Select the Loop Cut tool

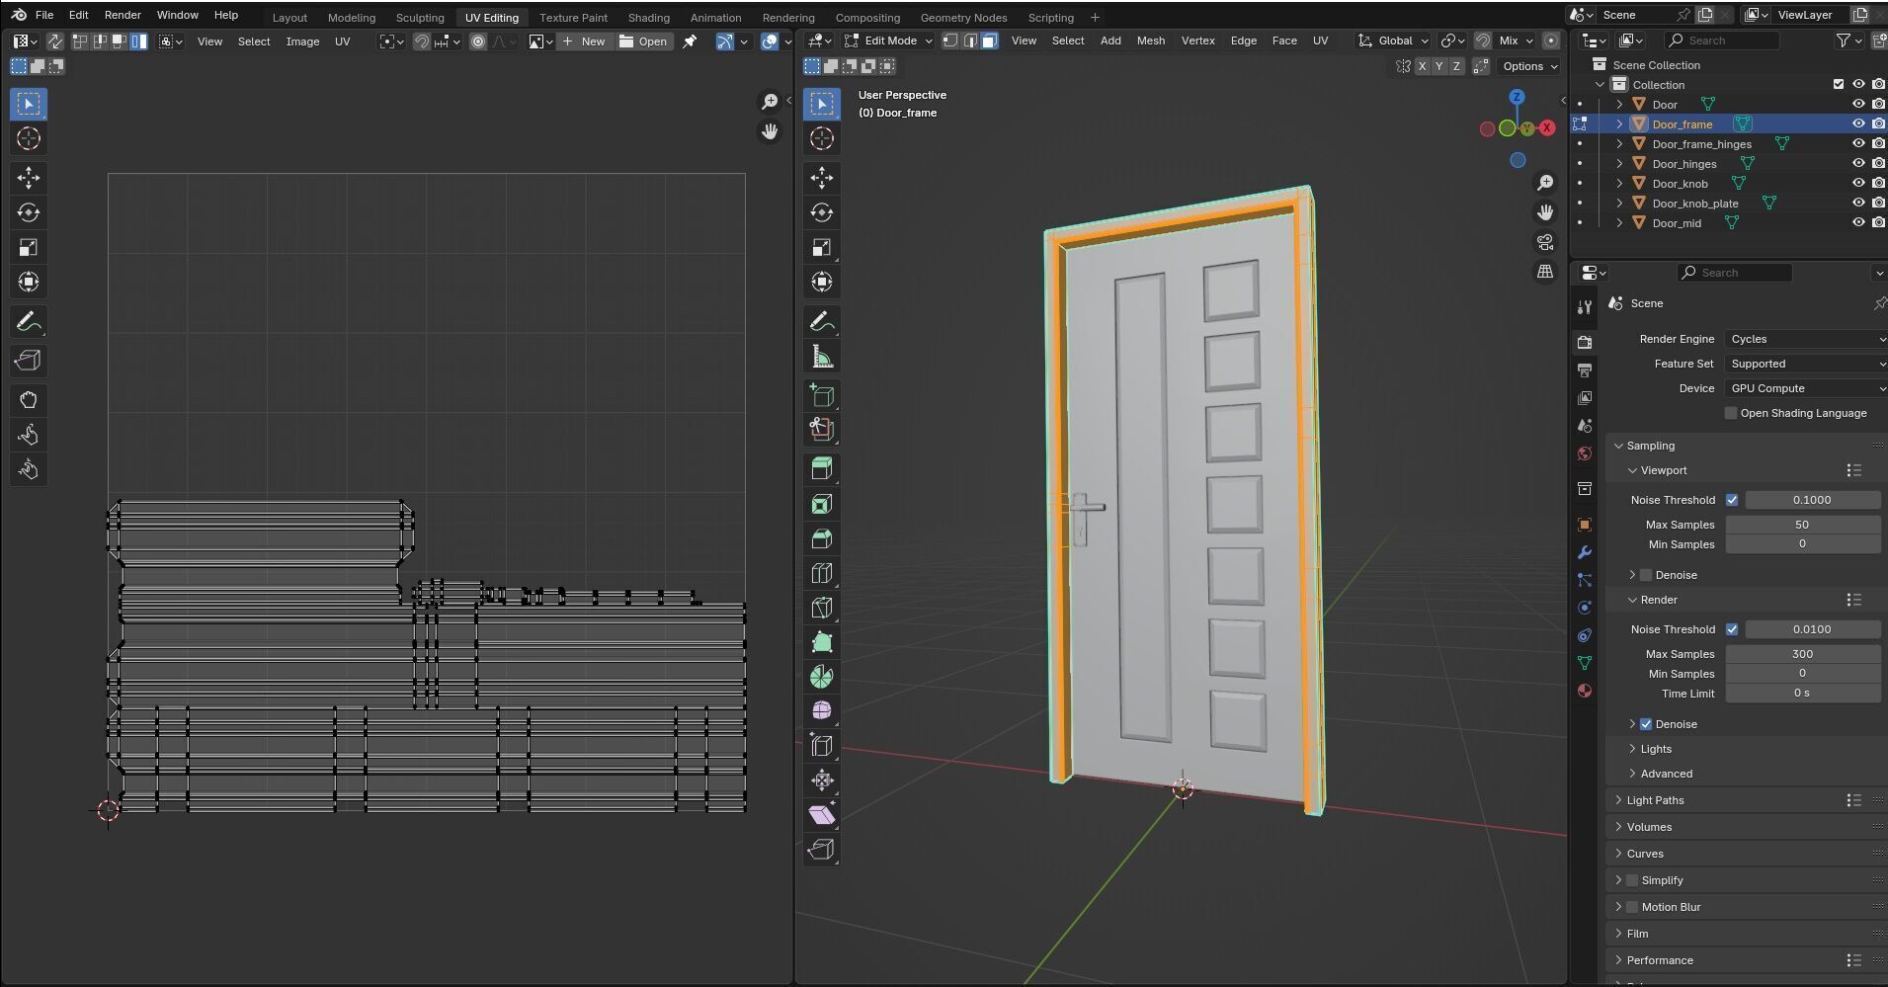click(x=822, y=573)
